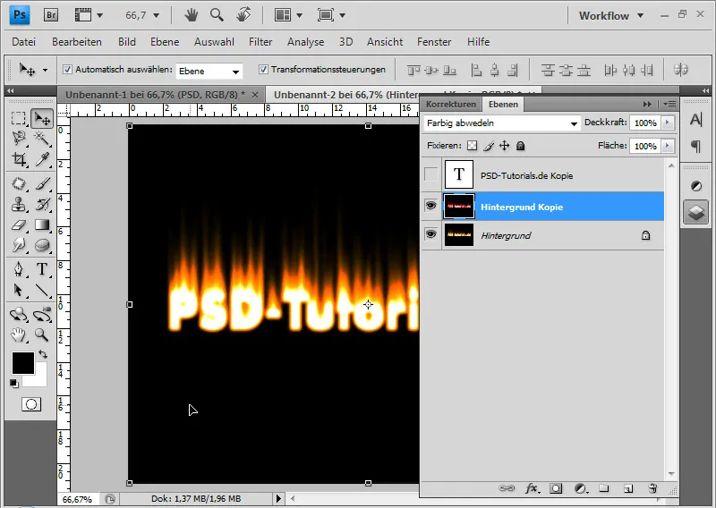Select the Spot Healing Brush tool
The height and width of the screenshot is (508, 716).
18,183
